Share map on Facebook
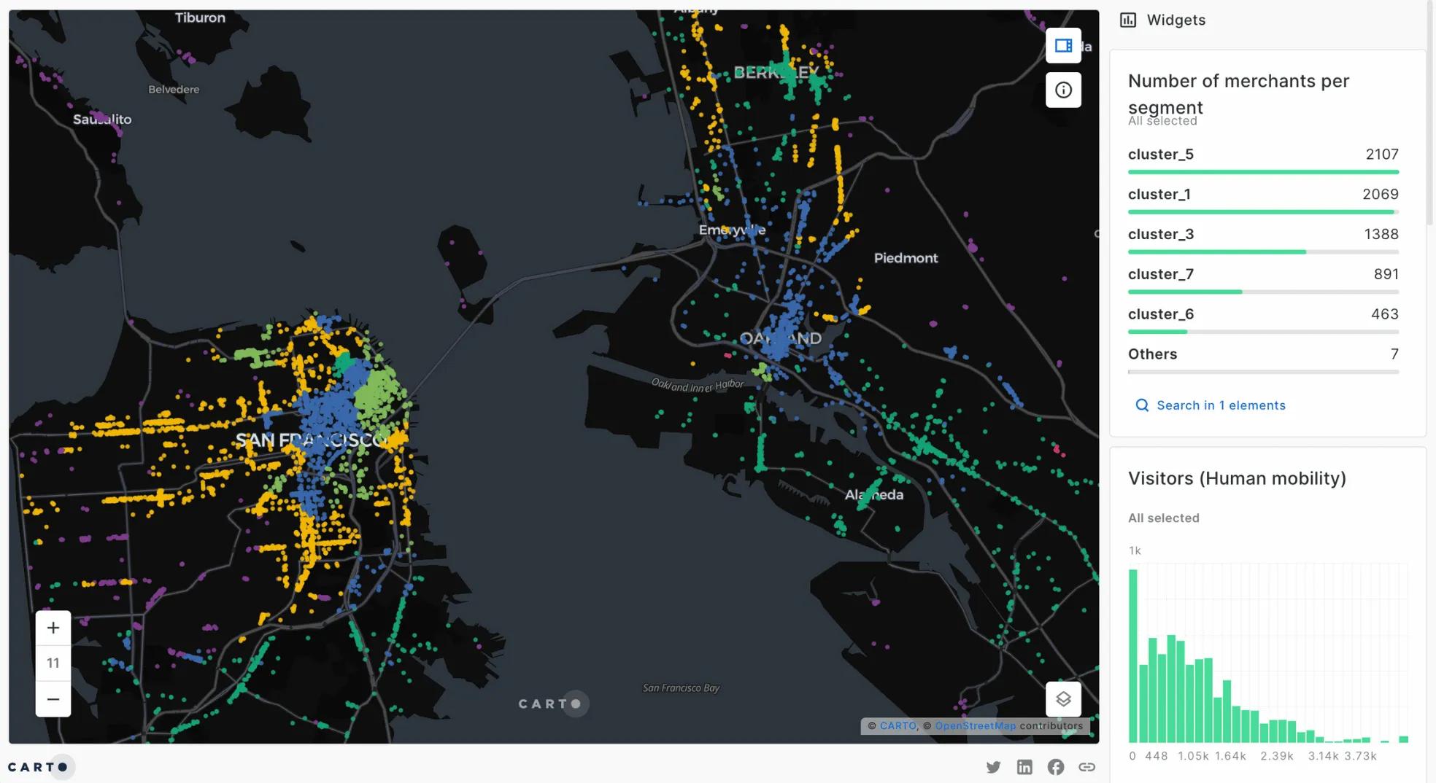Screen dimensions: 1436x783 tap(1055, 767)
